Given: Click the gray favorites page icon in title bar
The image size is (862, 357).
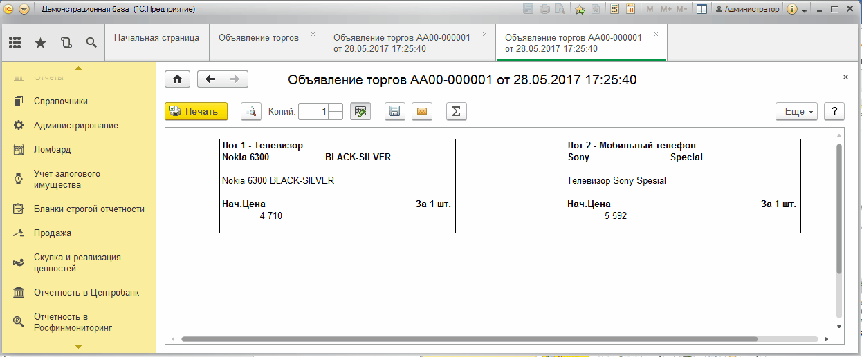Looking at the screenshot, I should 596,9.
